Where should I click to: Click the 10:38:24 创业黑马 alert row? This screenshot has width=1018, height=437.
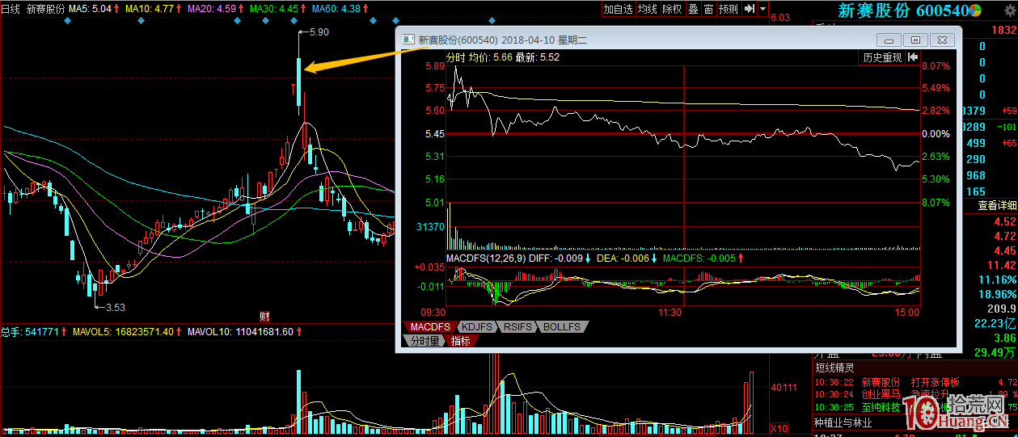pos(915,394)
